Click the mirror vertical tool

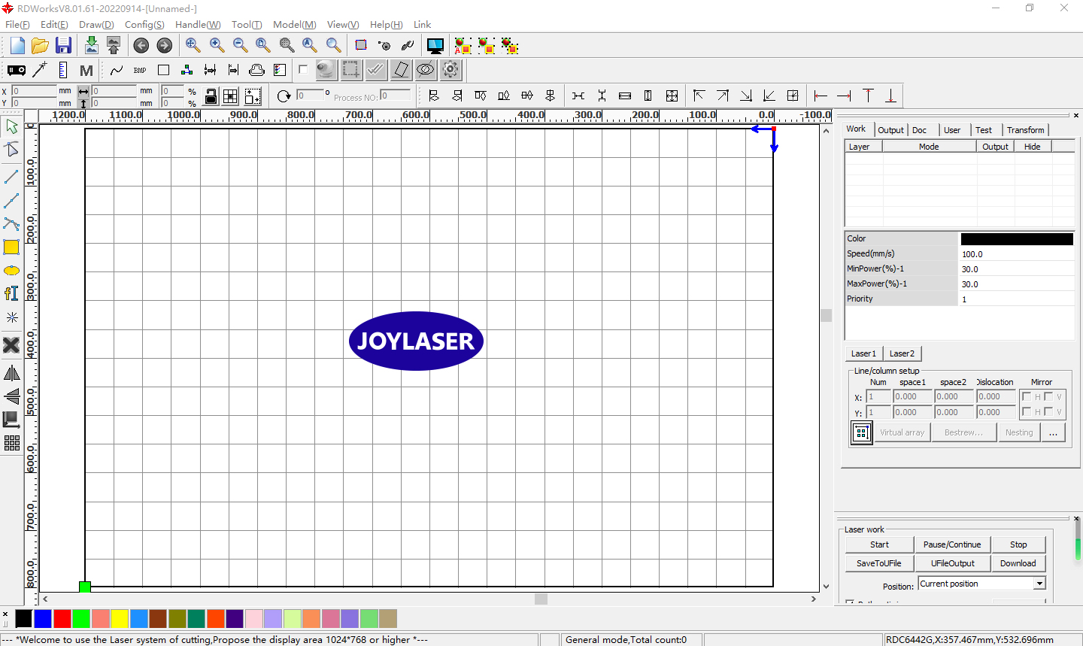click(11, 396)
